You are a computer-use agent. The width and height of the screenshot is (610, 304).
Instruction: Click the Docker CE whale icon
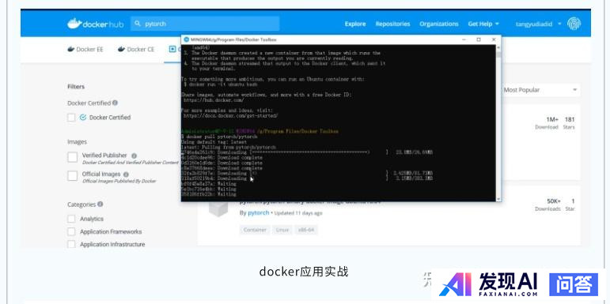(x=121, y=49)
